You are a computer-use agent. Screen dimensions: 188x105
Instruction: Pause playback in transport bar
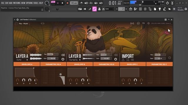58,3
